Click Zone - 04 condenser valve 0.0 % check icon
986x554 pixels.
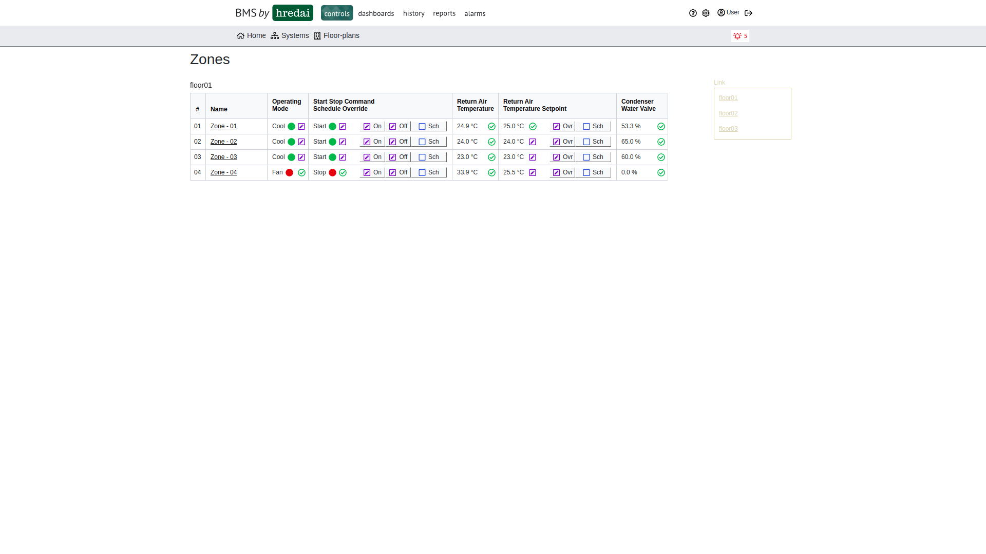[x=661, y=173]
